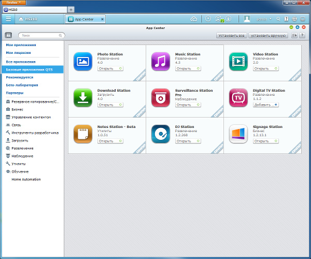311x259 pixels.
Task: Switch to the App Center tab
Action: pos(85,19)
